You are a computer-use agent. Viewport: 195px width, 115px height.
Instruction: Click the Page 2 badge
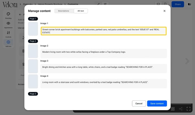click(x=33, y=41)
